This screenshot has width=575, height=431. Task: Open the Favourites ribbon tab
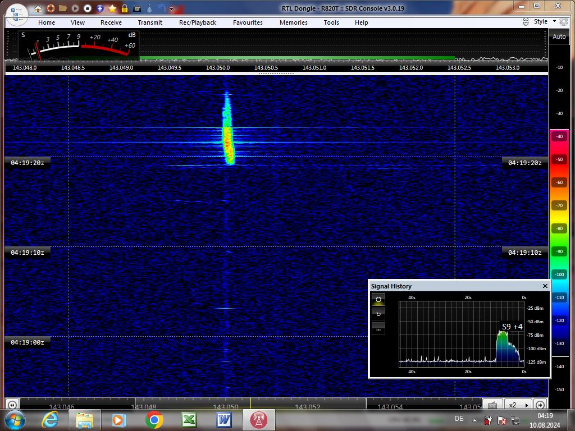click(248, 22)
